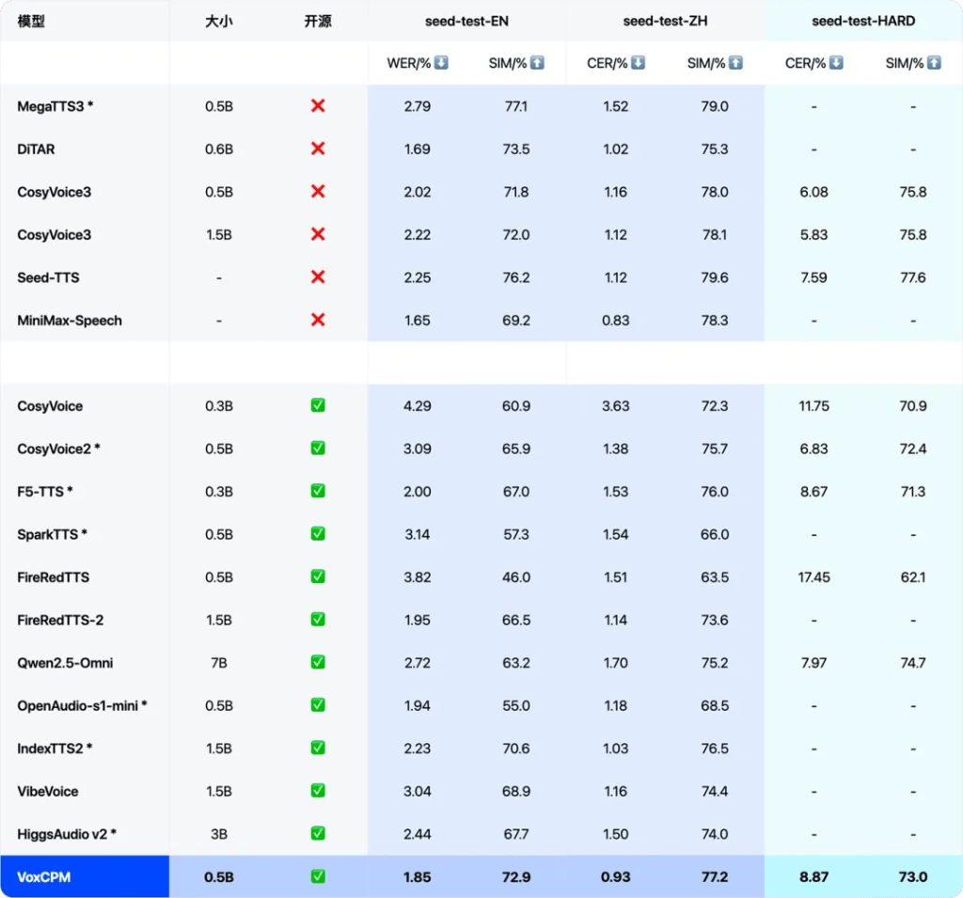The height and width of the screenshot is (898, 963).
Task: Click the VoxCPM model name
Action: tap(43, 876)
